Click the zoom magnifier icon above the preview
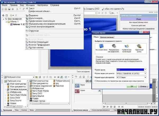The width and height of the screenshot is (159, 116). [x=110, y=13]
